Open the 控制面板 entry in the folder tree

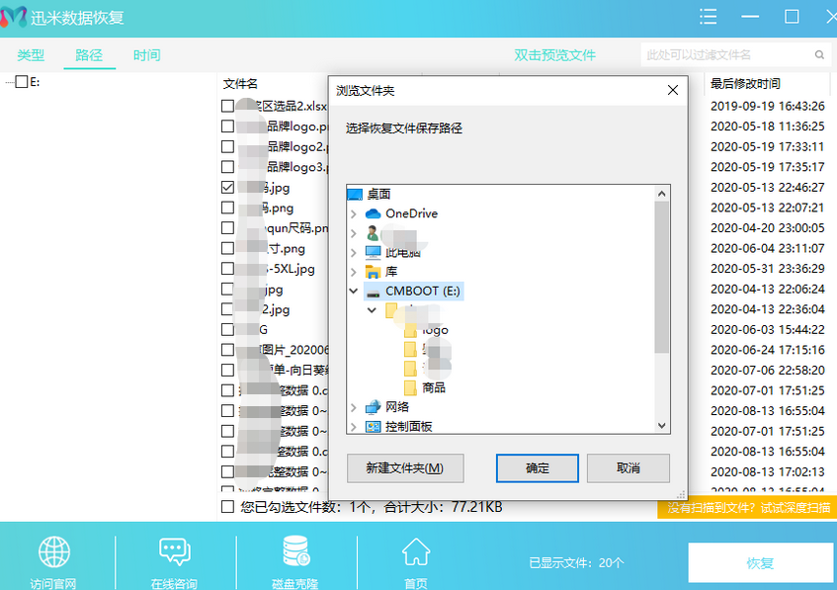(408, 427)
